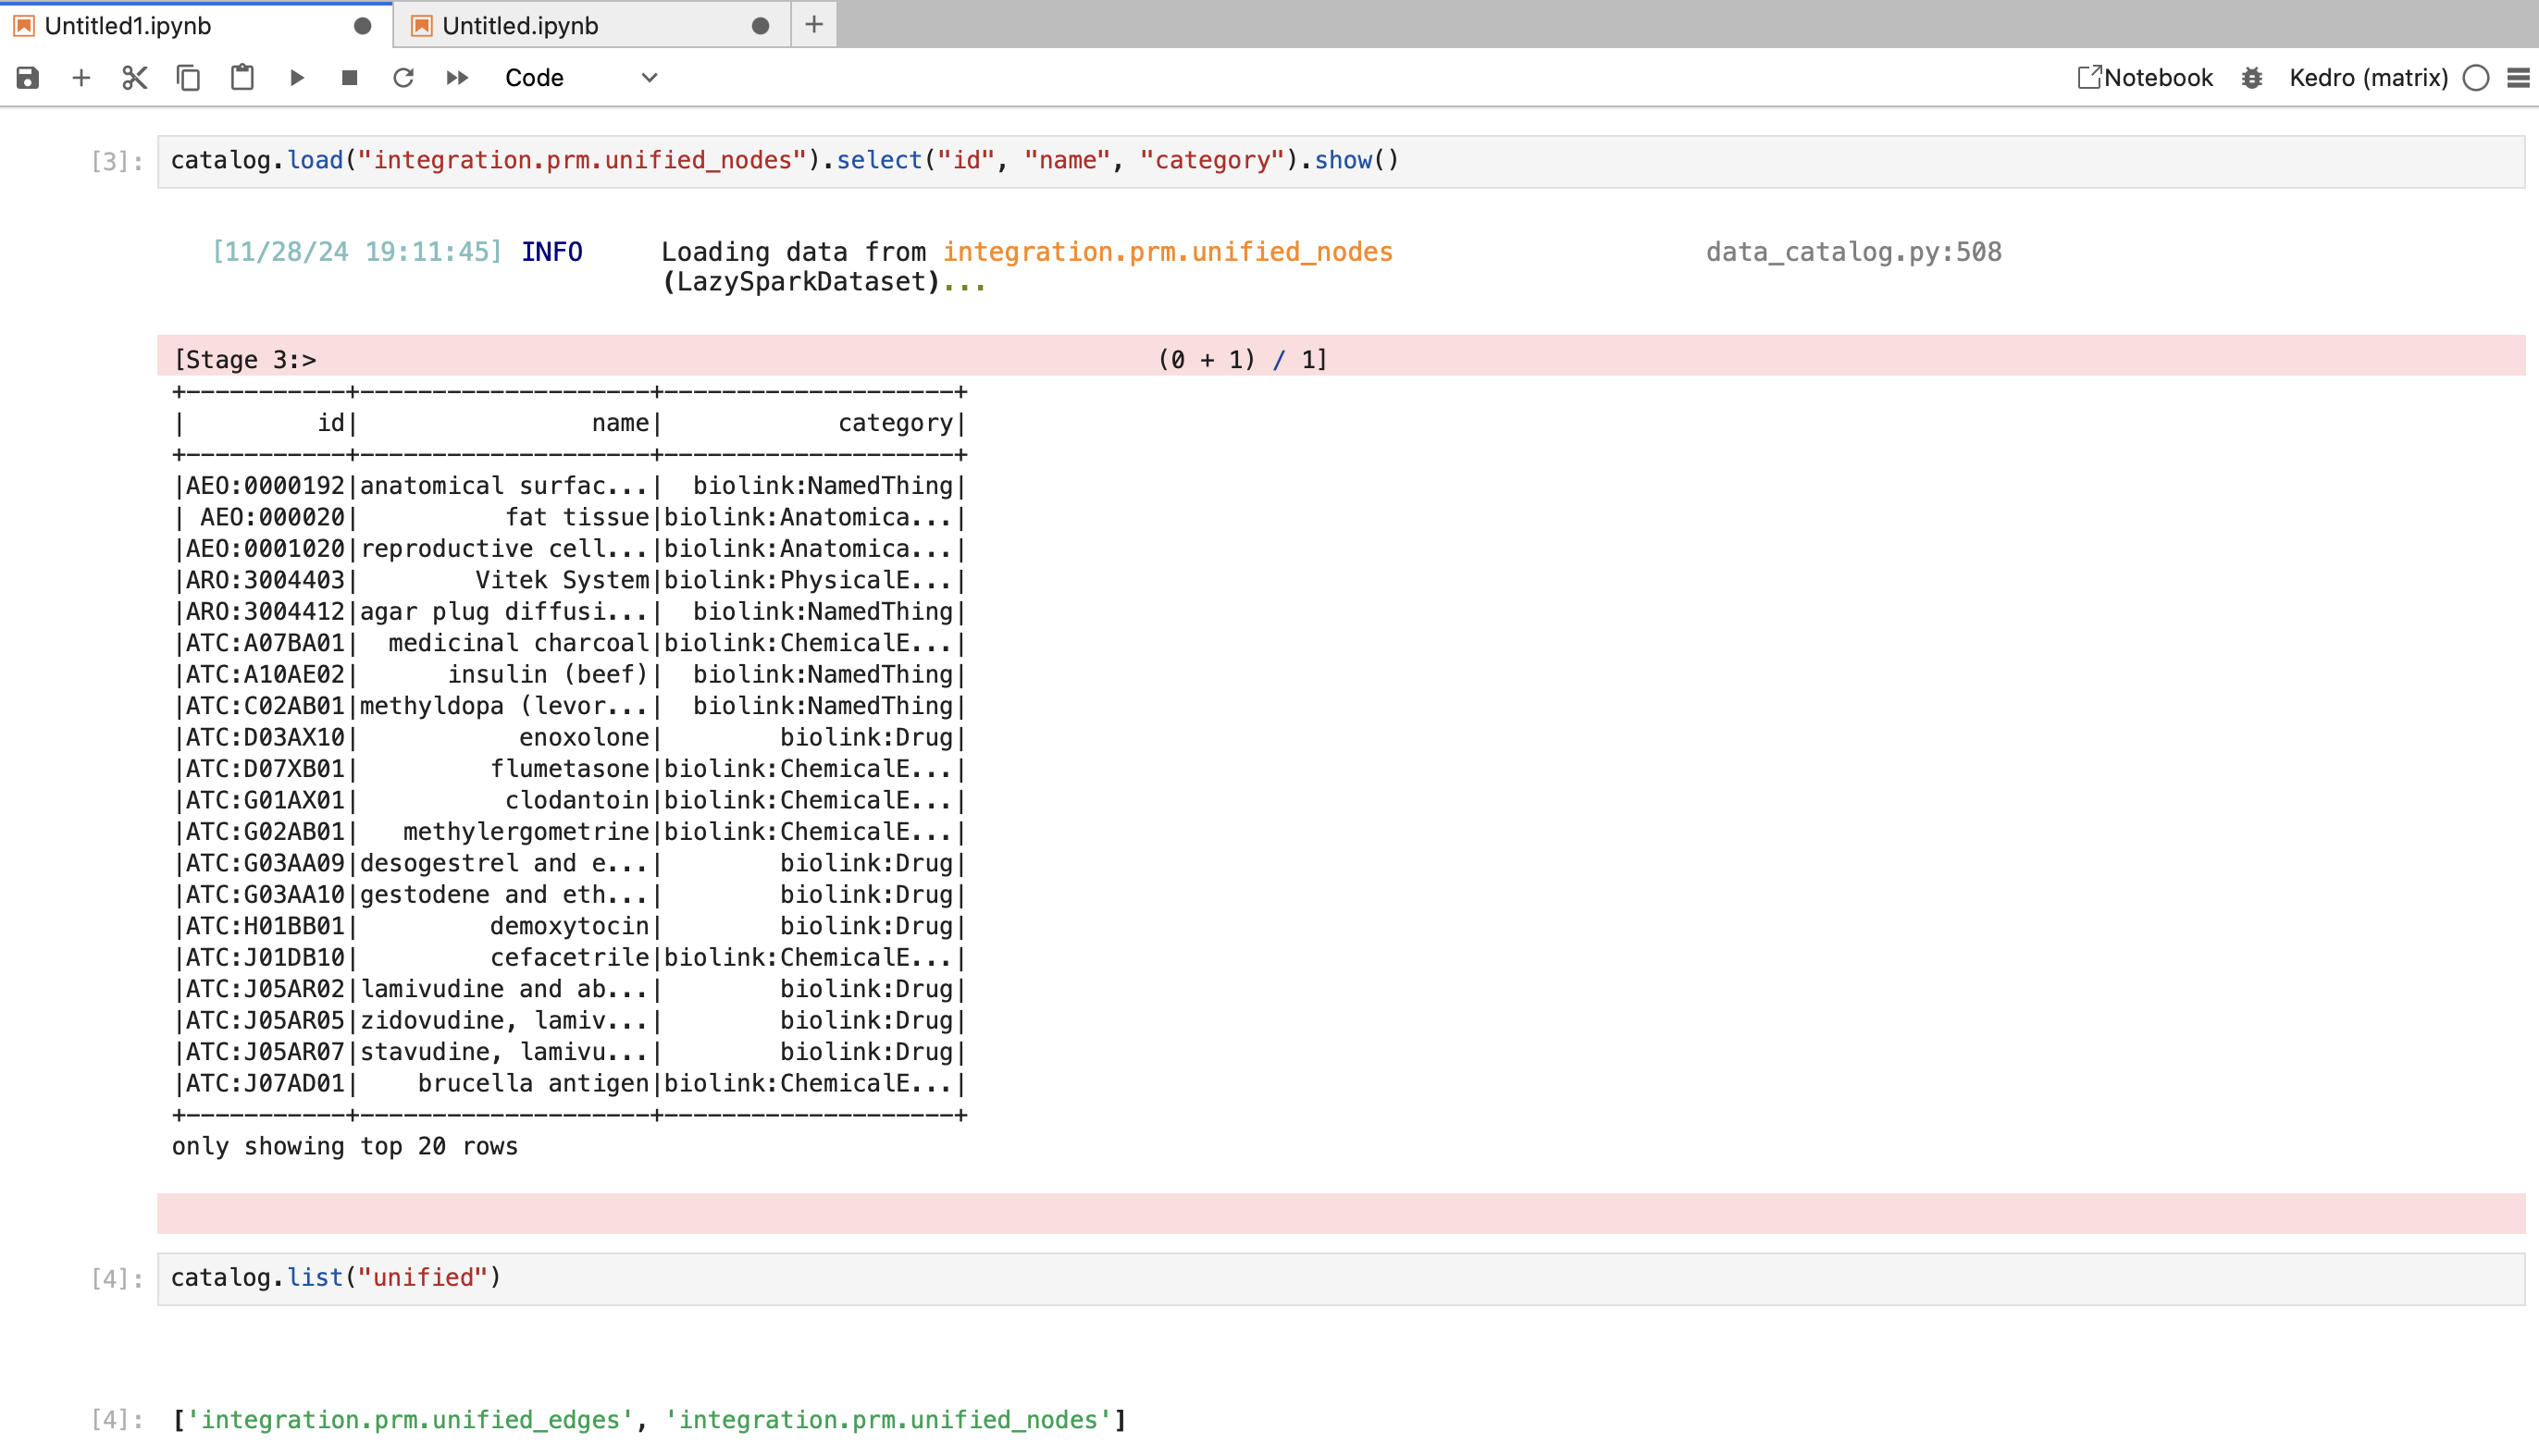Image resolution: width=2539 pixels, height=1456 pixels.
Task: Click the kernel status circle indicator
Action: (x=2475, y=78)
